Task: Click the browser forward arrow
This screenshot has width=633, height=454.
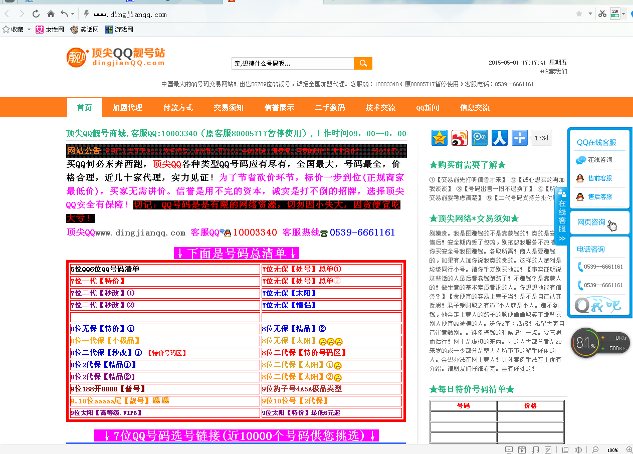Action: (22, 14)
